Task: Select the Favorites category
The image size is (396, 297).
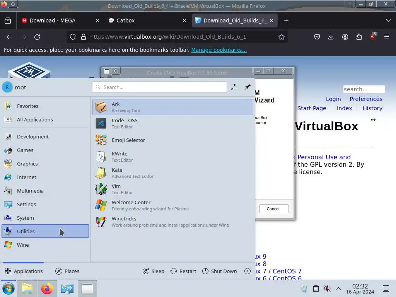Action: (x=45, y=106)
